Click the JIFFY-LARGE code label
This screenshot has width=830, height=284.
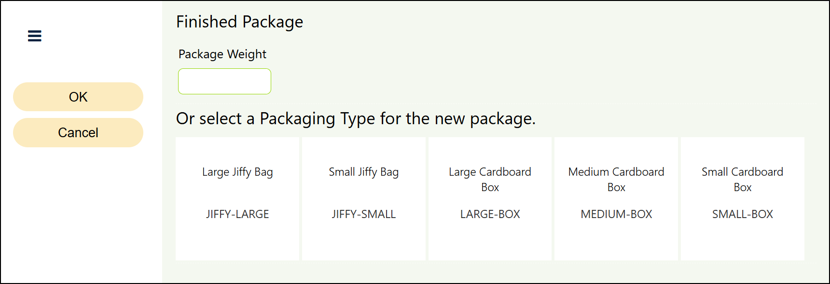click(x=237, y=214)
